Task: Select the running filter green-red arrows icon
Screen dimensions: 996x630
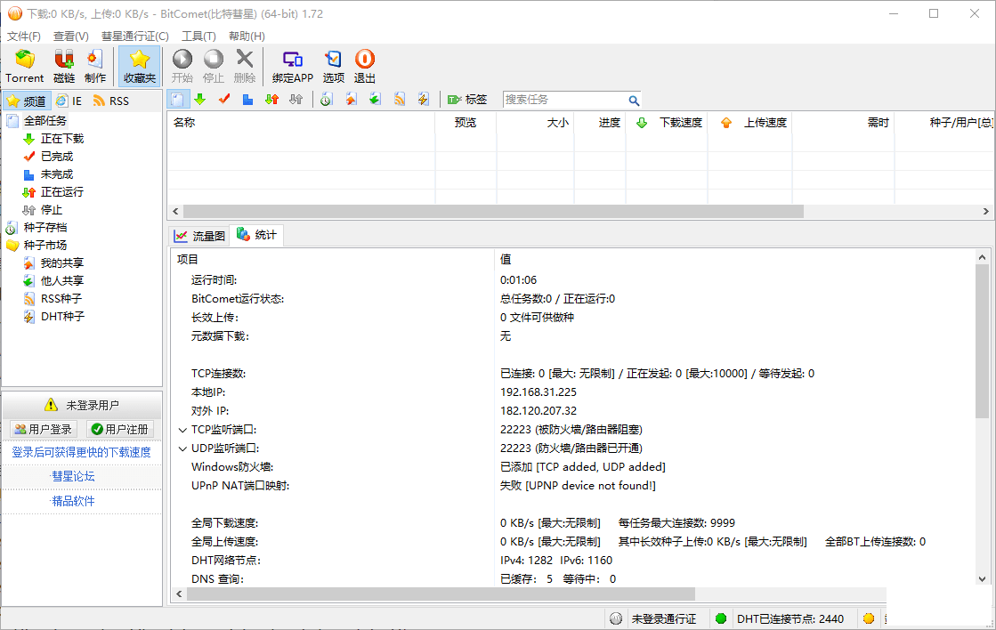Action: pyautogui.click(x=271, y=99)
